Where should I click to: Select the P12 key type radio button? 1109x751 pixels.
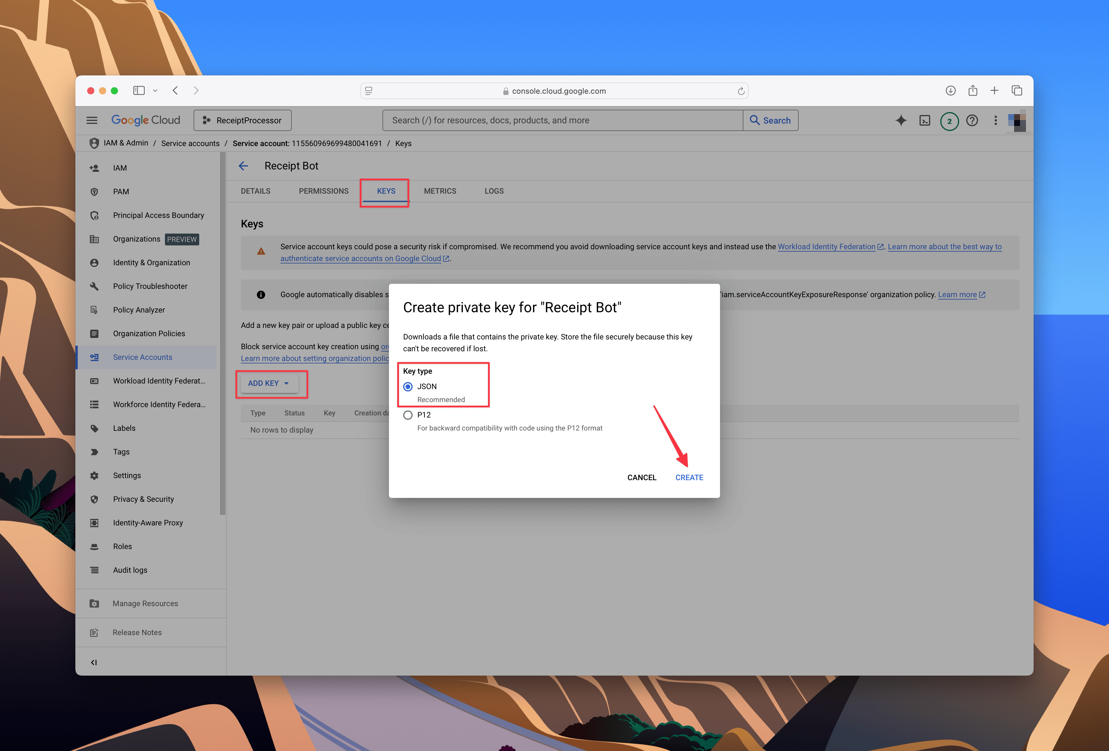click(408, 415)
